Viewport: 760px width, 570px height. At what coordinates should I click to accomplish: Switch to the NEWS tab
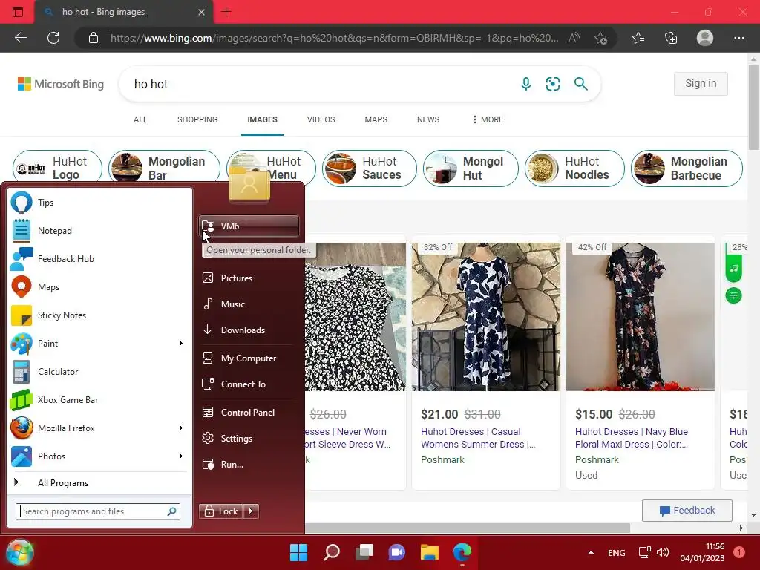[428, 119]
